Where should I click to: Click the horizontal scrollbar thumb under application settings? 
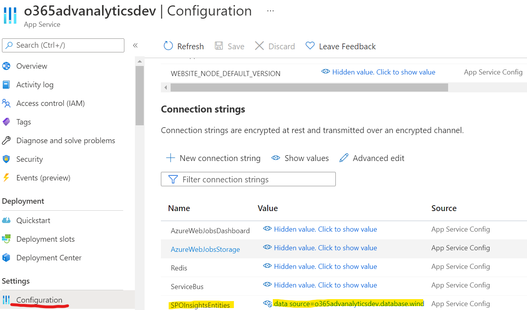(x=309, y=88)
